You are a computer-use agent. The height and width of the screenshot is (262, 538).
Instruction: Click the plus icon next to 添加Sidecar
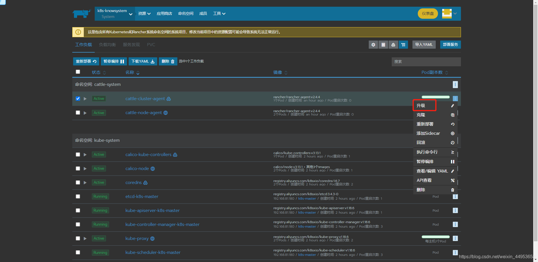coord(453,133)
